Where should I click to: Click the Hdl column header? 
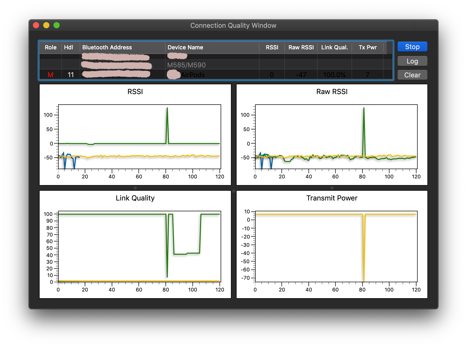68,48
